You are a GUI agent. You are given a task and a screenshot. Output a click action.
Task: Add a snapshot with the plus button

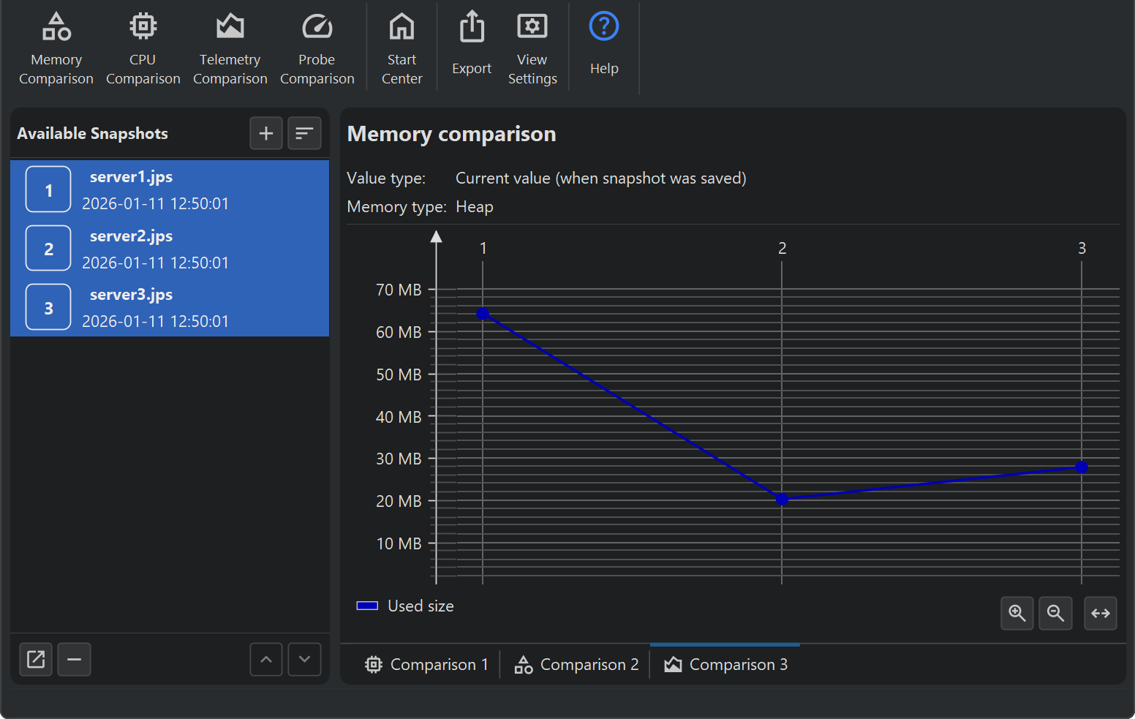click(266, 133)
